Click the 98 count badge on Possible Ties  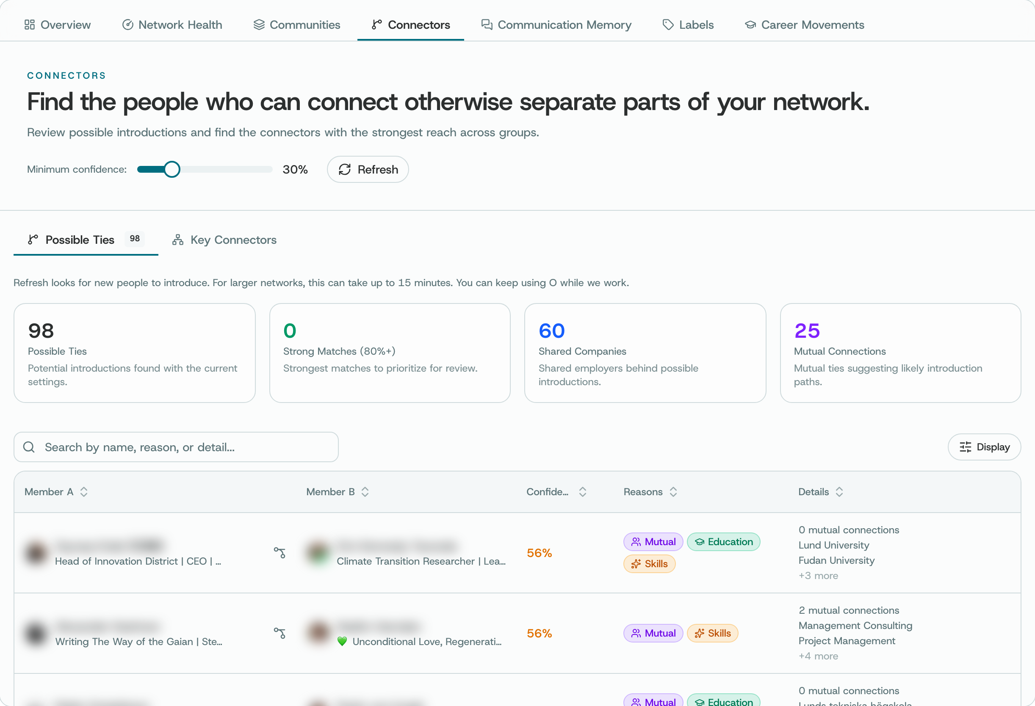135,239
